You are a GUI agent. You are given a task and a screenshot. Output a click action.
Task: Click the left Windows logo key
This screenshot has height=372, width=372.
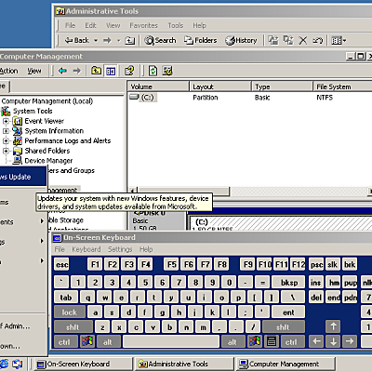coord(87,341)
